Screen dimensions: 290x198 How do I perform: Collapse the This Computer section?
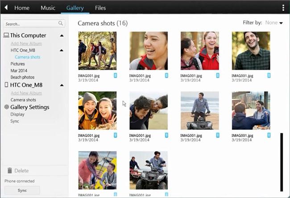pyautogui.click(x=62, y=35)
